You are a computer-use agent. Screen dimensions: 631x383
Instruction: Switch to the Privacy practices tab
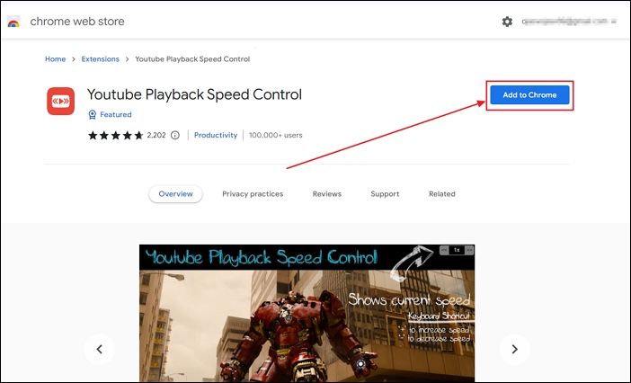(253, 194)
